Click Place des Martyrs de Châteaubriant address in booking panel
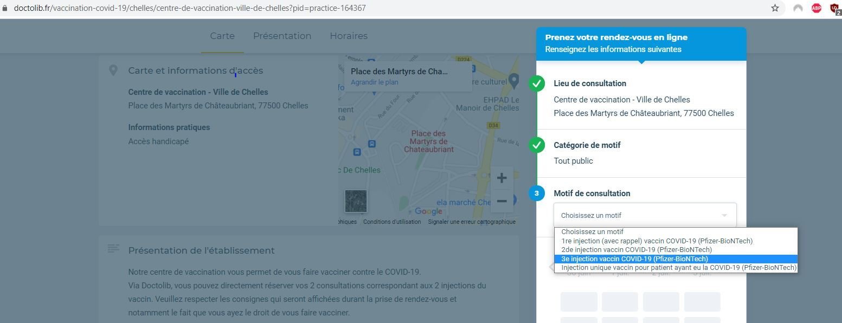 644,113
